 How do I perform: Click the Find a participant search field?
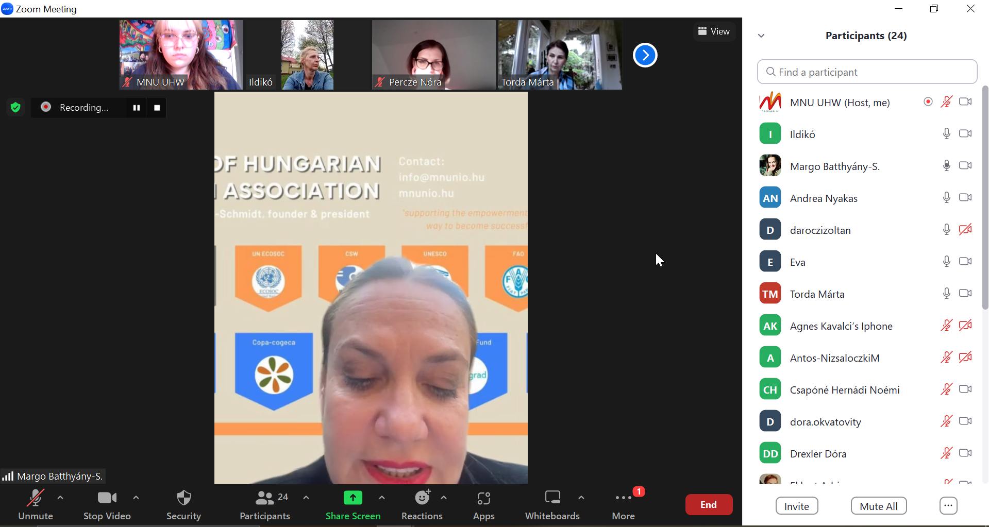pyautogui.click(x=867, y=72)
